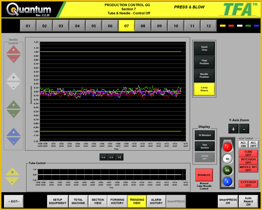Step the trend back with << arrow
This screenshot has width=262, height=210.
click(103, 157)
